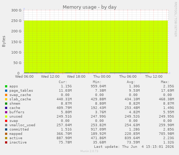The width and height of the screenshot is (179, 155).
Task: Click the 'Max:' column header
Action: [165, 82]
